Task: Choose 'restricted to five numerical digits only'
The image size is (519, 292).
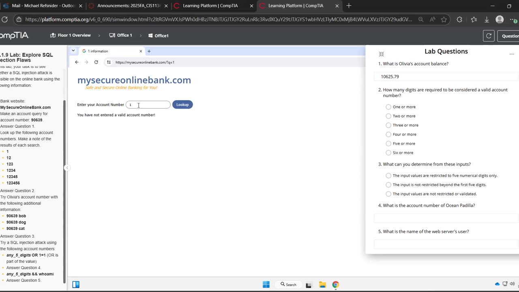Action: pyautogui.click(x=388, y=176)
